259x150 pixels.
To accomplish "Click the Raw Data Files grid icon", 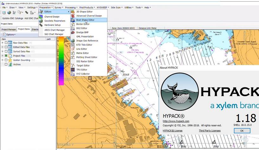I will click(10, 42).
